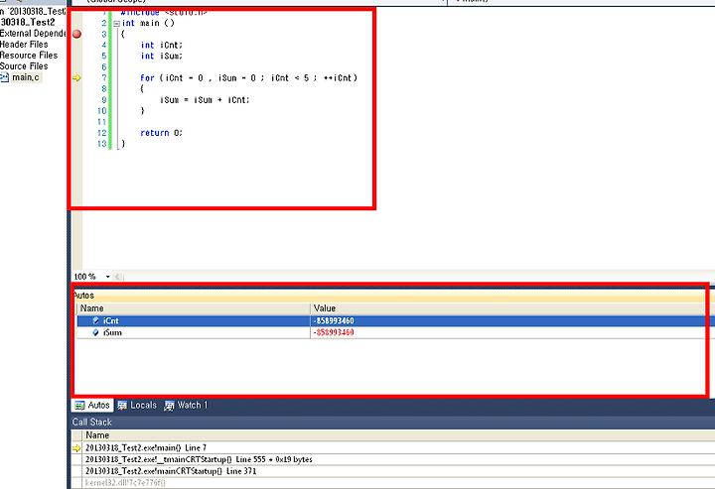Switch to the Watch 1 tab
This screenshot has width=715, height=489.
click(x=186, y=406)
